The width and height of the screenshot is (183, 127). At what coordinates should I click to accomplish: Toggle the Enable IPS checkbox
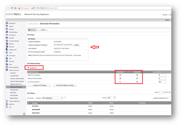tap(28, 68)
